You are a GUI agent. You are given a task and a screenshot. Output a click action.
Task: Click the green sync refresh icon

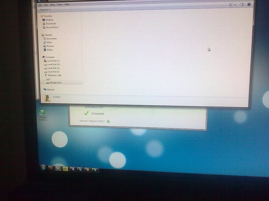point(108,122)
